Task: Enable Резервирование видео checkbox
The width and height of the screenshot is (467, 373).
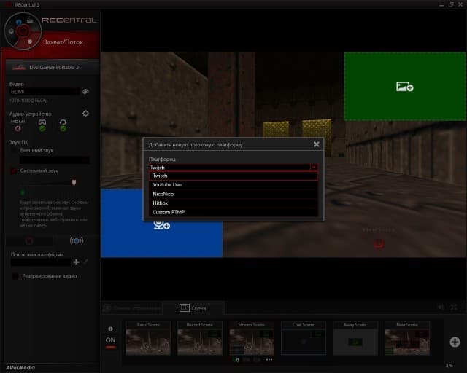Action: 15,276
